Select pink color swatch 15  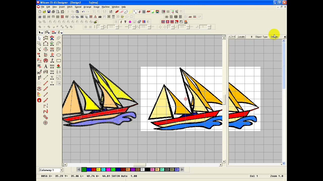tap(152, 169)
